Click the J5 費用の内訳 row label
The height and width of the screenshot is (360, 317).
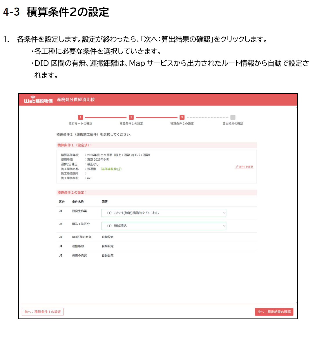(79, 255)
